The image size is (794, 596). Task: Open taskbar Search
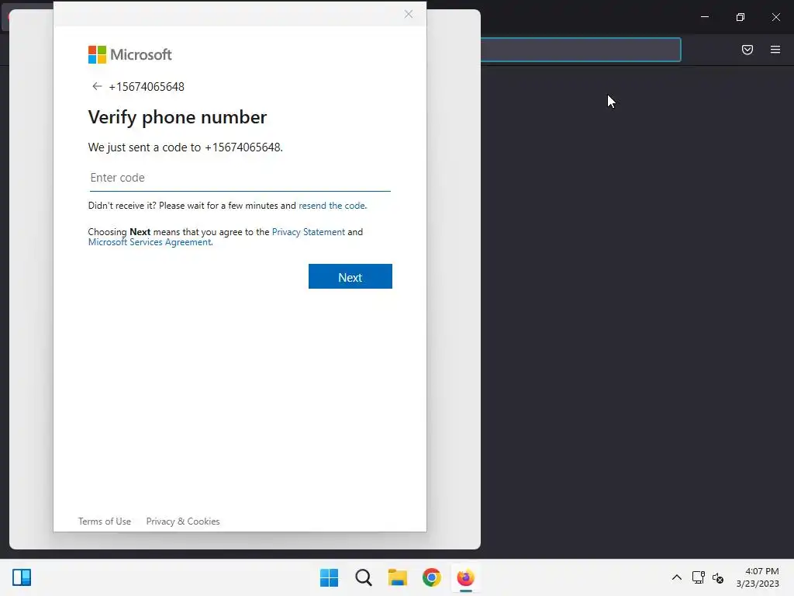[363, 577]
